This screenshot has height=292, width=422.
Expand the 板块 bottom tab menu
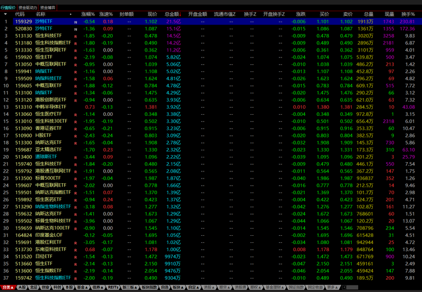178,287
